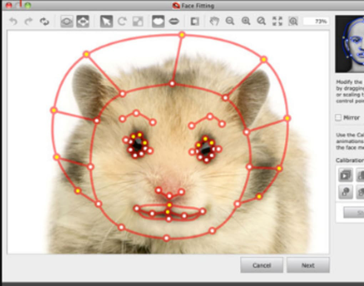
Task: Reset the face fitting with circular arrows icon
Action: tap(44, 21)
